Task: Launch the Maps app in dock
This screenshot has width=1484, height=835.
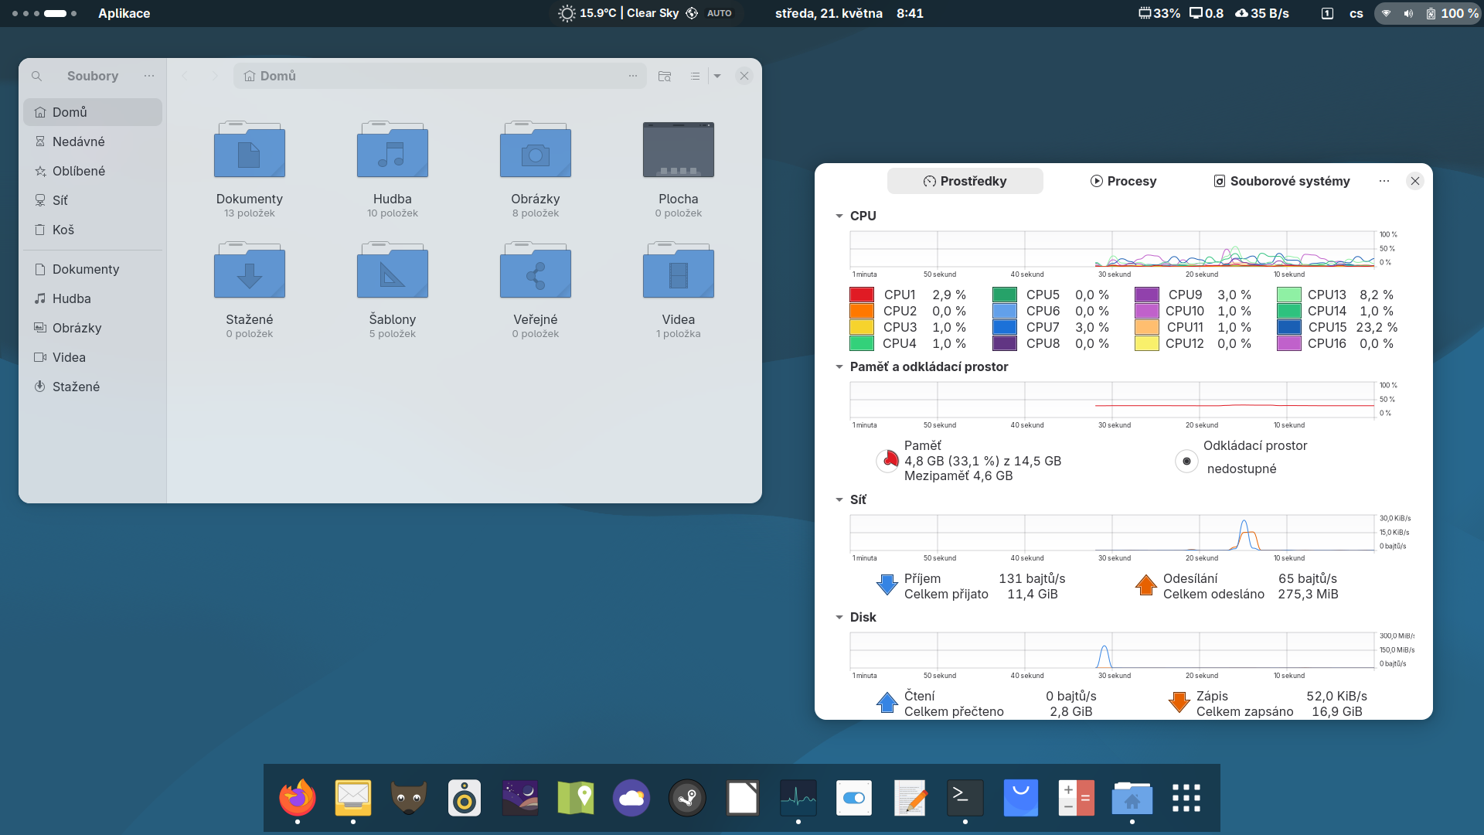Action: [576, 798]
